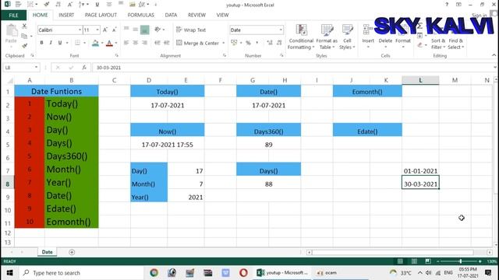Image resolution: width=499 pixels, height=280 pixels.
Task: Open the Date number format dropdown
Action: (x=281, y=30)
